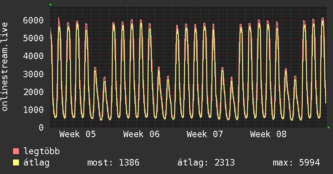Click the "most: 1386" current value

pyautogui.click(x=113, y=163)
